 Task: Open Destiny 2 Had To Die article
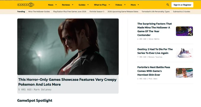[x=155, y=51]
